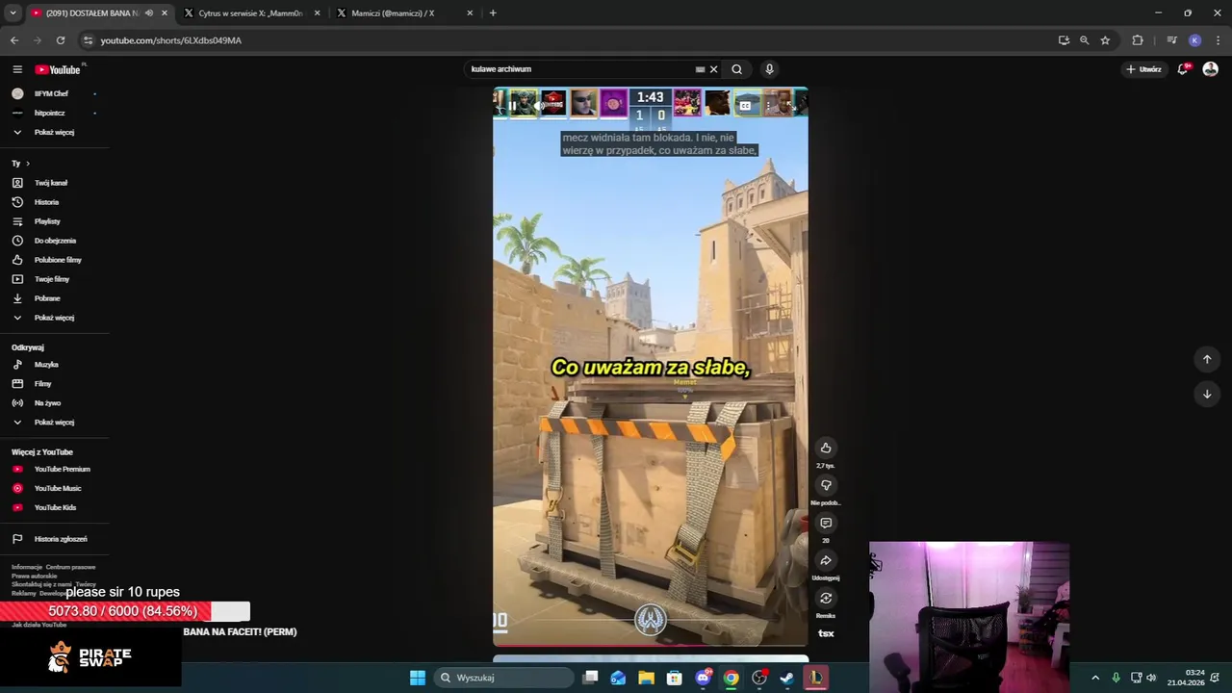The height and width of the screenshot is (693, 1232).
Task: Show hidden system tray icons chevron
Action: pos(1095,678)
